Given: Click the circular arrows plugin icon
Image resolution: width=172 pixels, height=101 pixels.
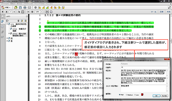Looking at the screenshot, I should click(59, 7).
